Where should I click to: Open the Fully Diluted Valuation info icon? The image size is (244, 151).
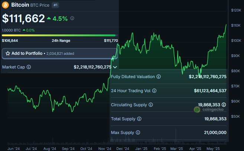[x=159, y=77]
